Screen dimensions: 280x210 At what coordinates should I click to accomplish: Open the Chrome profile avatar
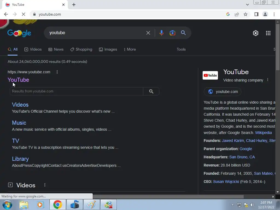point(265,14)
